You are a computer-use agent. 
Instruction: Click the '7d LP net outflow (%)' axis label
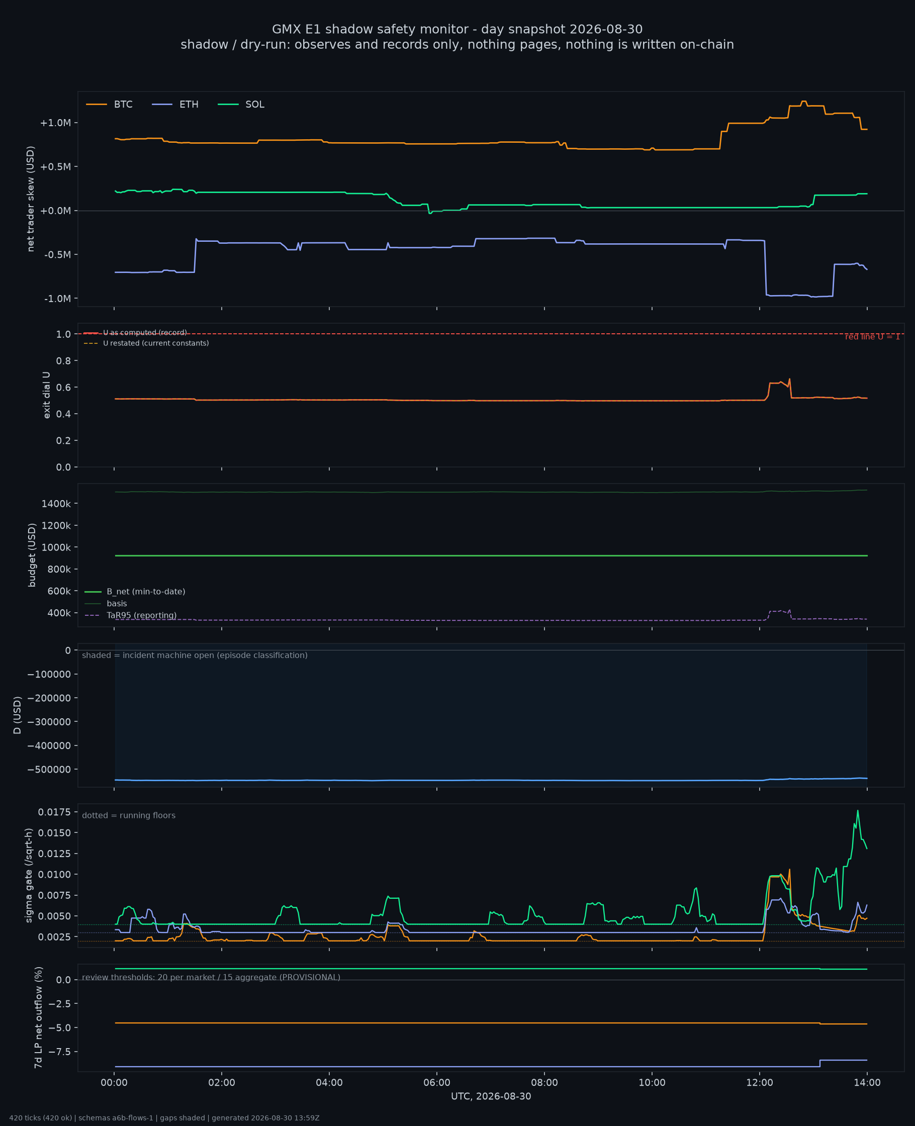(x=38, y=1017)
